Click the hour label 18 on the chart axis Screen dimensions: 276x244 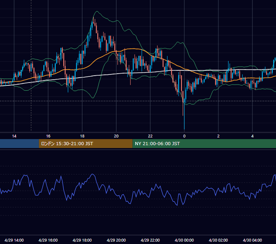[82, 136]
